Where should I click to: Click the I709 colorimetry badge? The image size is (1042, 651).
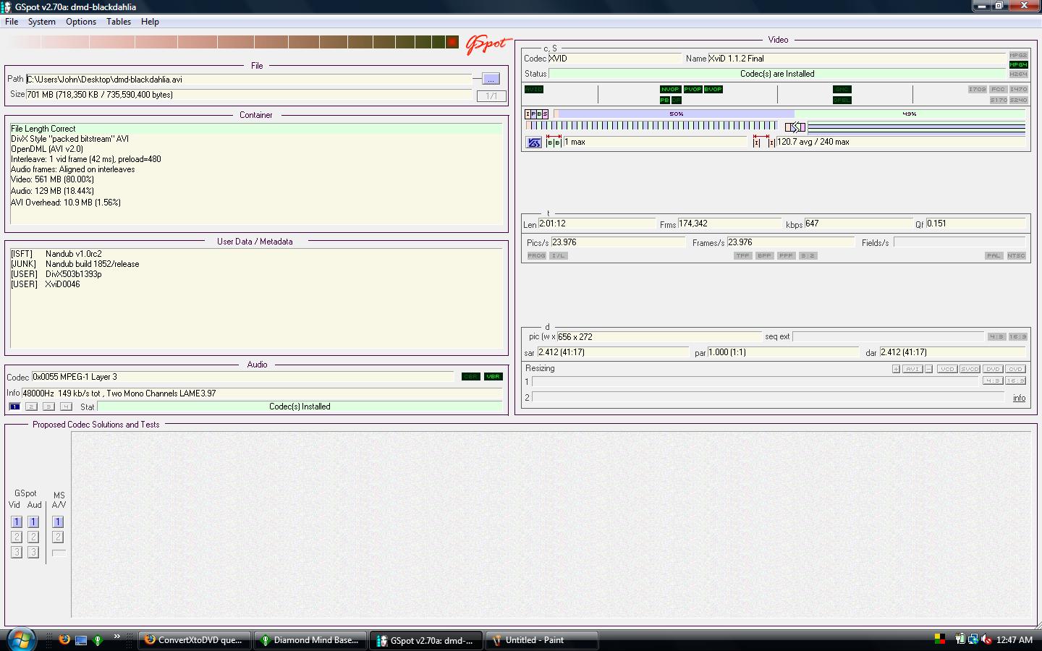coord(977,89)
